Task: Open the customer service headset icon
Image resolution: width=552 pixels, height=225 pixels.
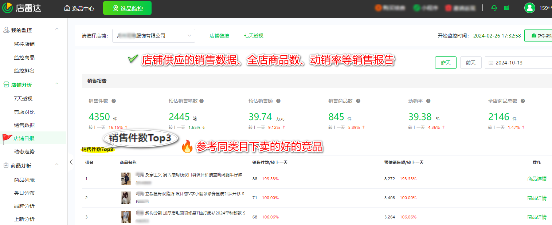Action: click(x=494, y=8)
